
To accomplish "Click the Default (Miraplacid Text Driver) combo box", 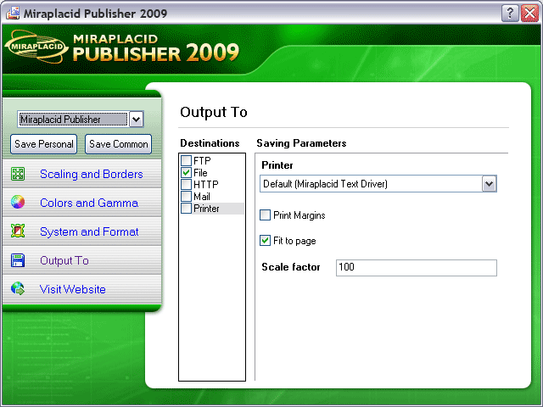I will [378, 184].
